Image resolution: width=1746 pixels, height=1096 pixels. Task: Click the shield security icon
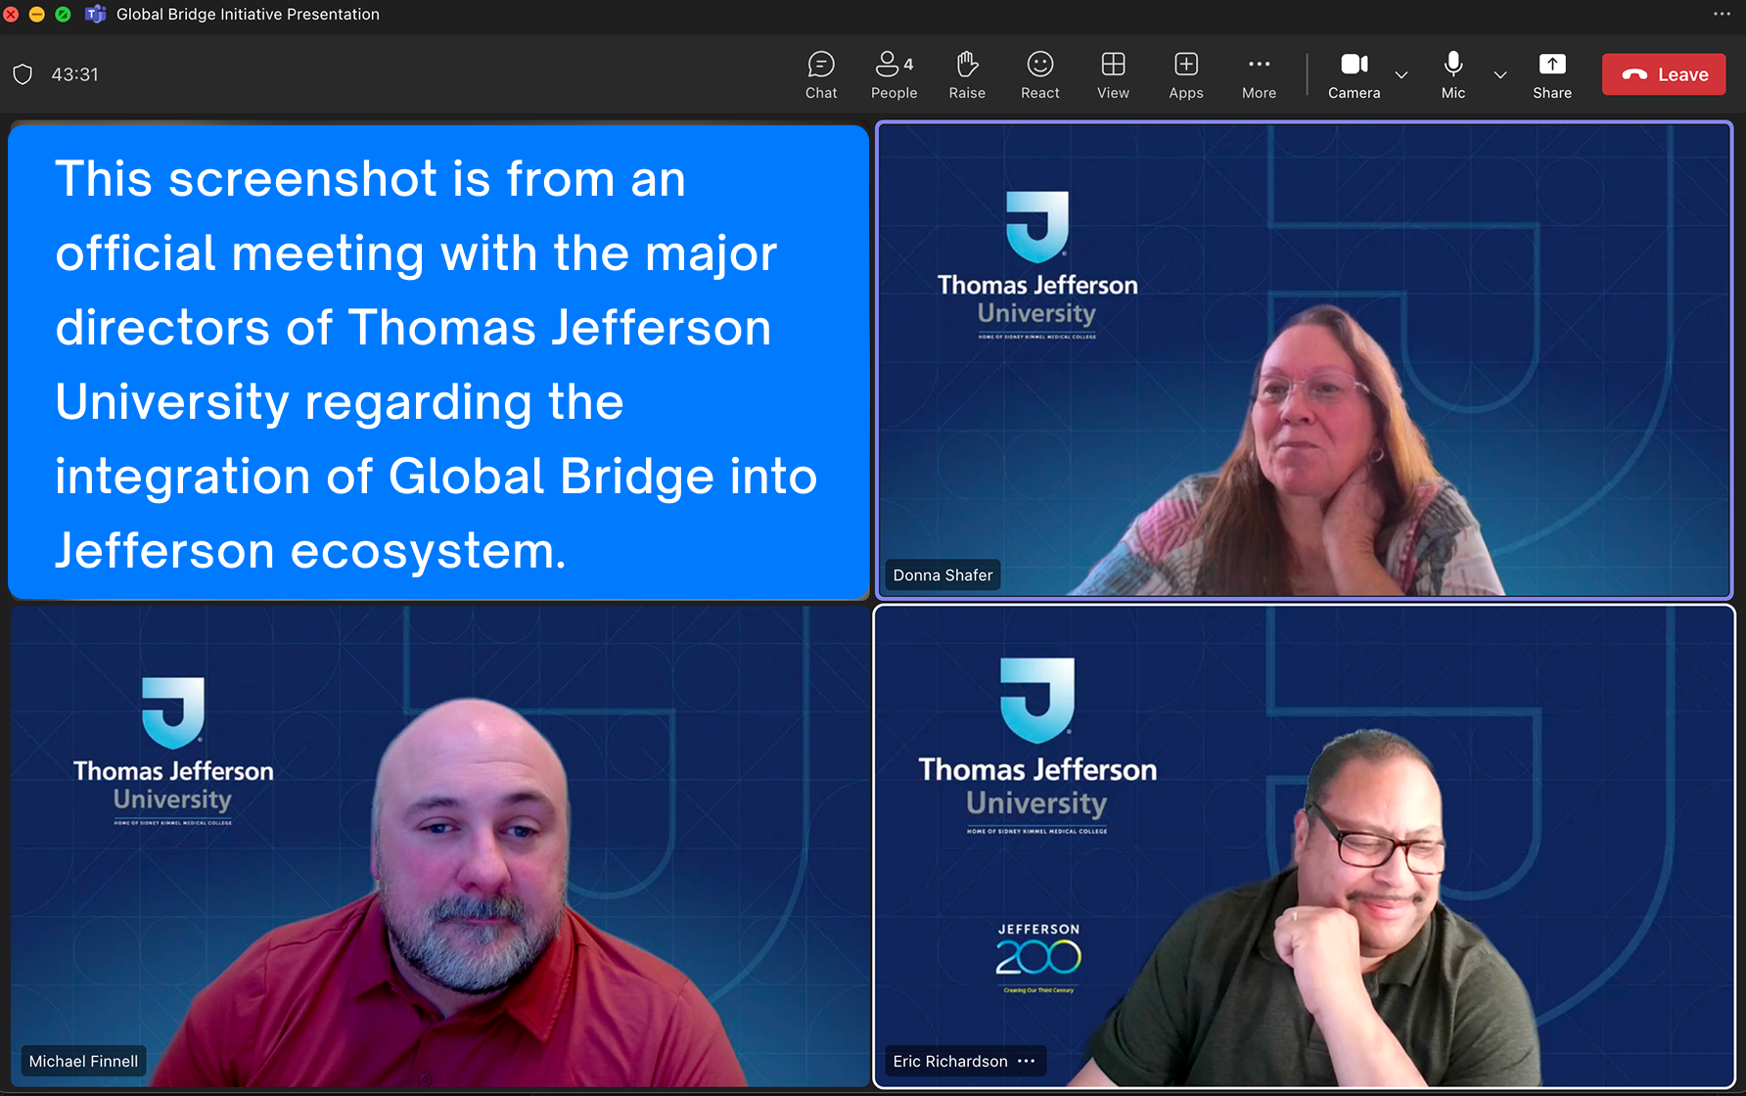tap(23, 74)
